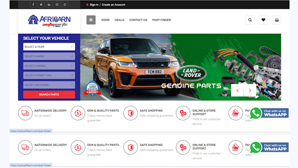298x168 pixels.
Task: Open the WhatsApp icon in top bar
Action: click(65, 4)
